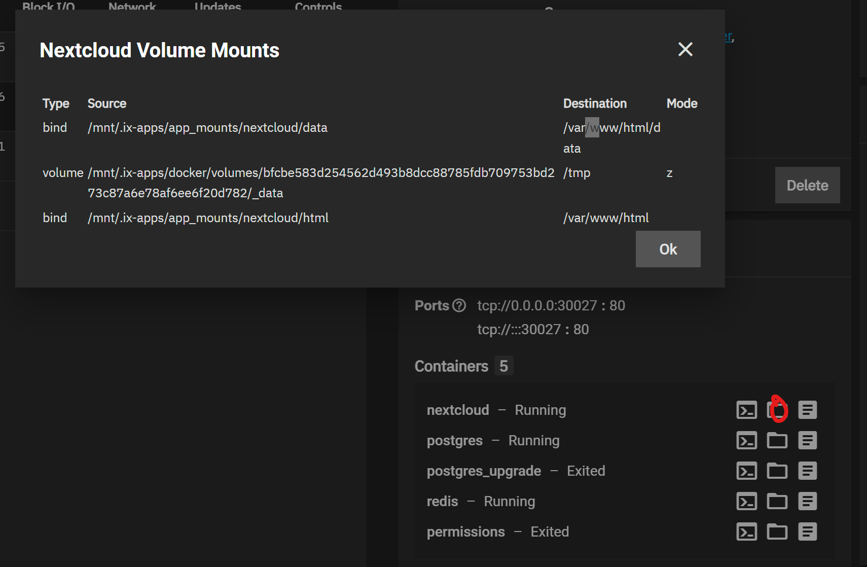Screen dimensions: 867x567
Task: Click the /var/www/html destination of last row
Action: point(606,218)
